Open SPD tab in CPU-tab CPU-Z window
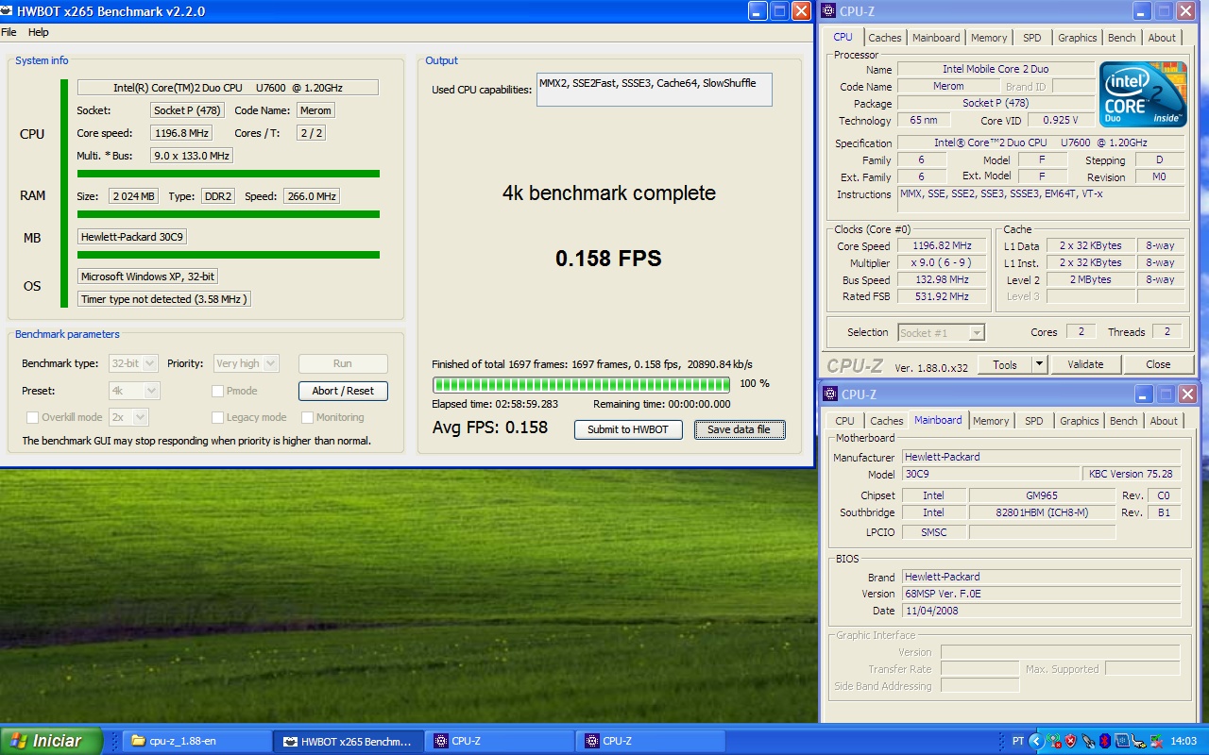The image size is (1209, 755). click(1032, 38)
